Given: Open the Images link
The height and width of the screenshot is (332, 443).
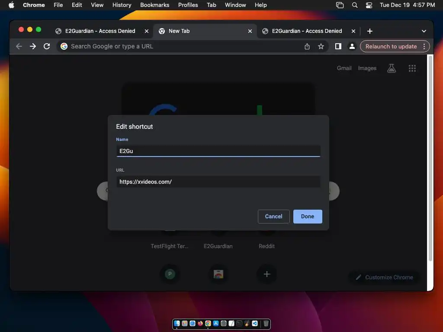Looking at the screenshot, I should [367, 68].
